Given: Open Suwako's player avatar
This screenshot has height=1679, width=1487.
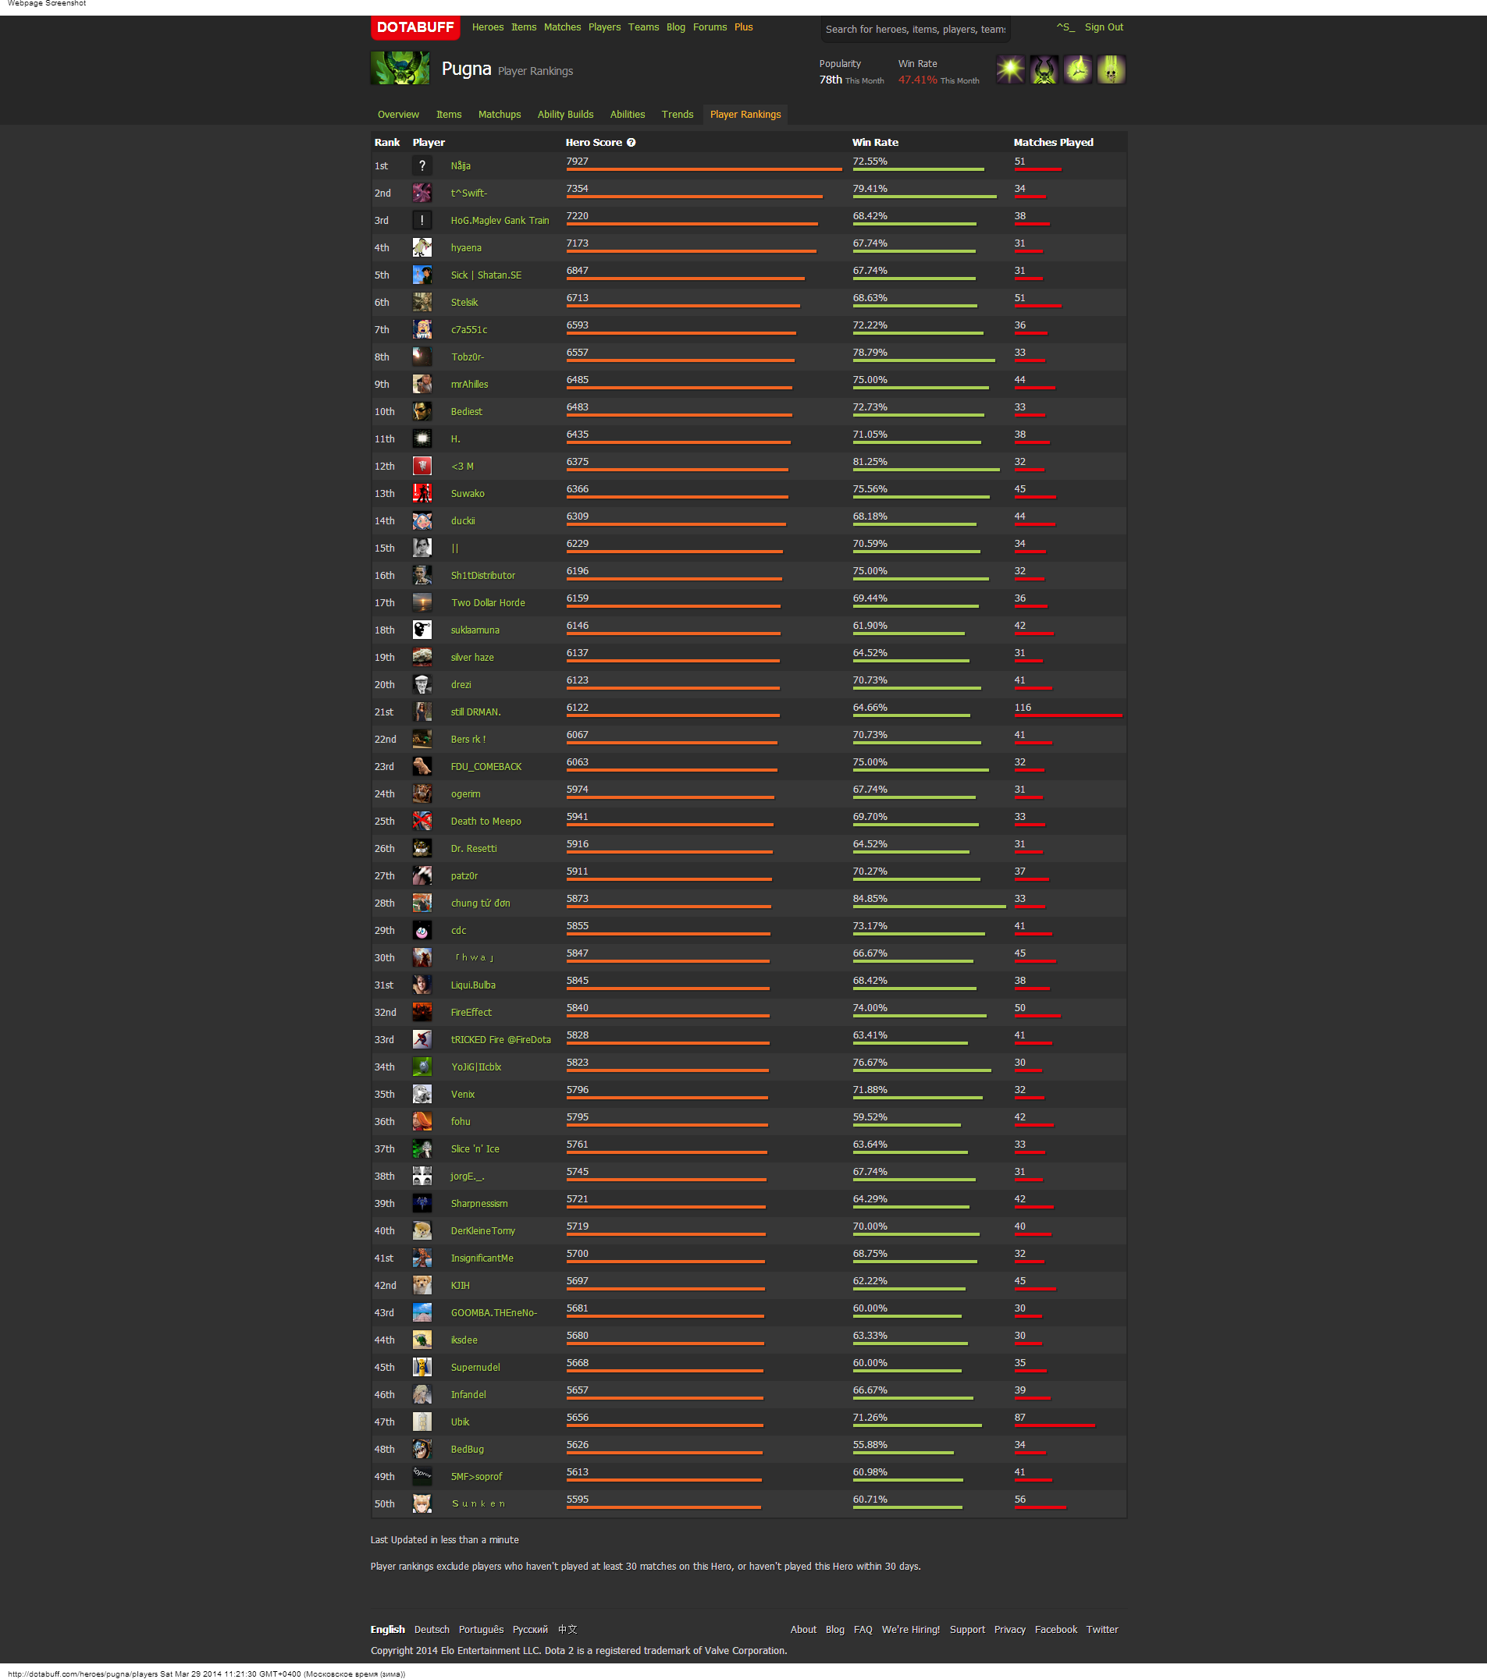Looking at the screenshot, I should click(422, 493).
